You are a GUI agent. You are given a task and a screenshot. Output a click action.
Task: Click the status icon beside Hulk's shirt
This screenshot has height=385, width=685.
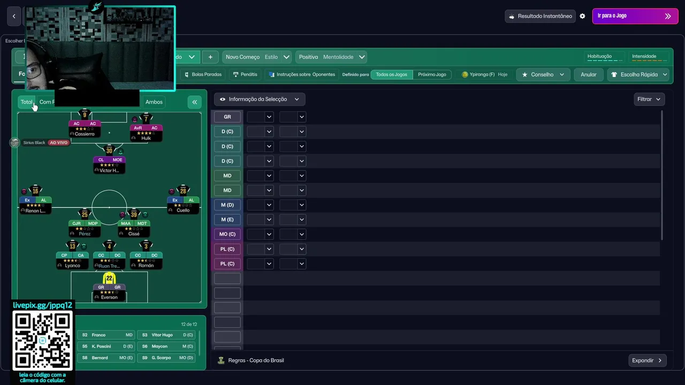134,119
